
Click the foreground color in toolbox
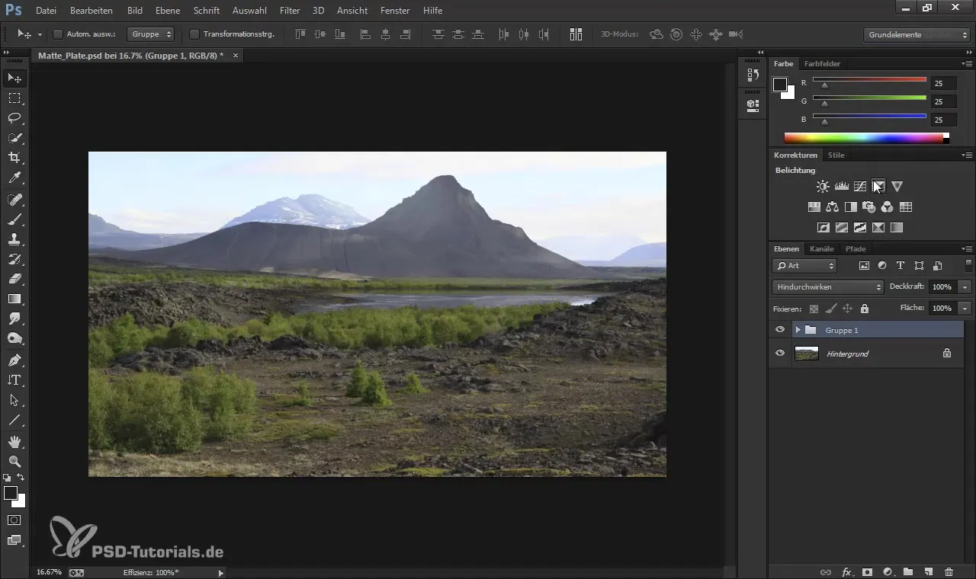point(11,493)
